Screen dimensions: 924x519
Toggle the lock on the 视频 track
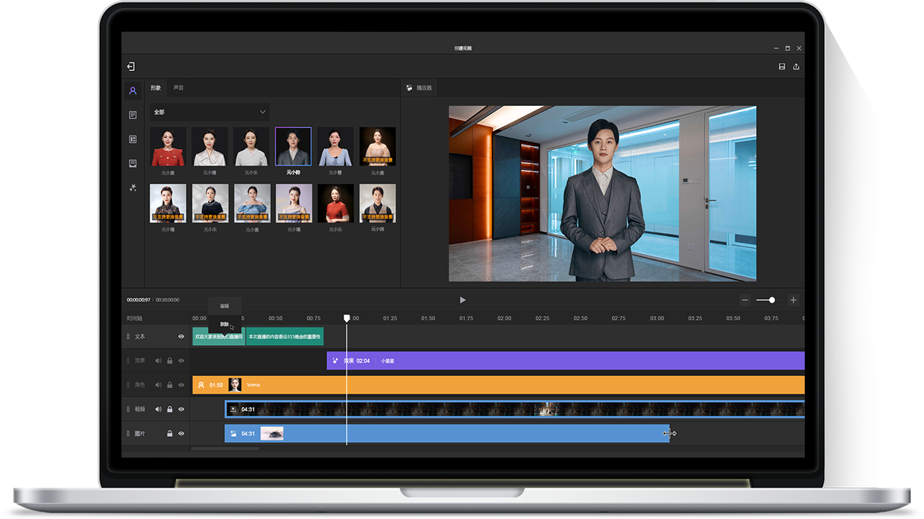tap(170, 409)
